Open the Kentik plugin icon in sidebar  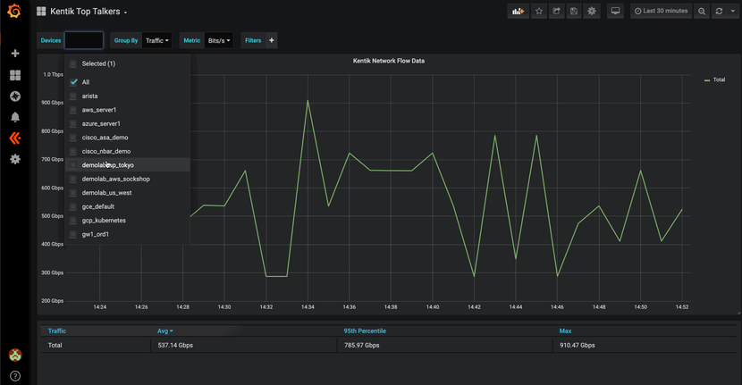[x=15, y=138]
